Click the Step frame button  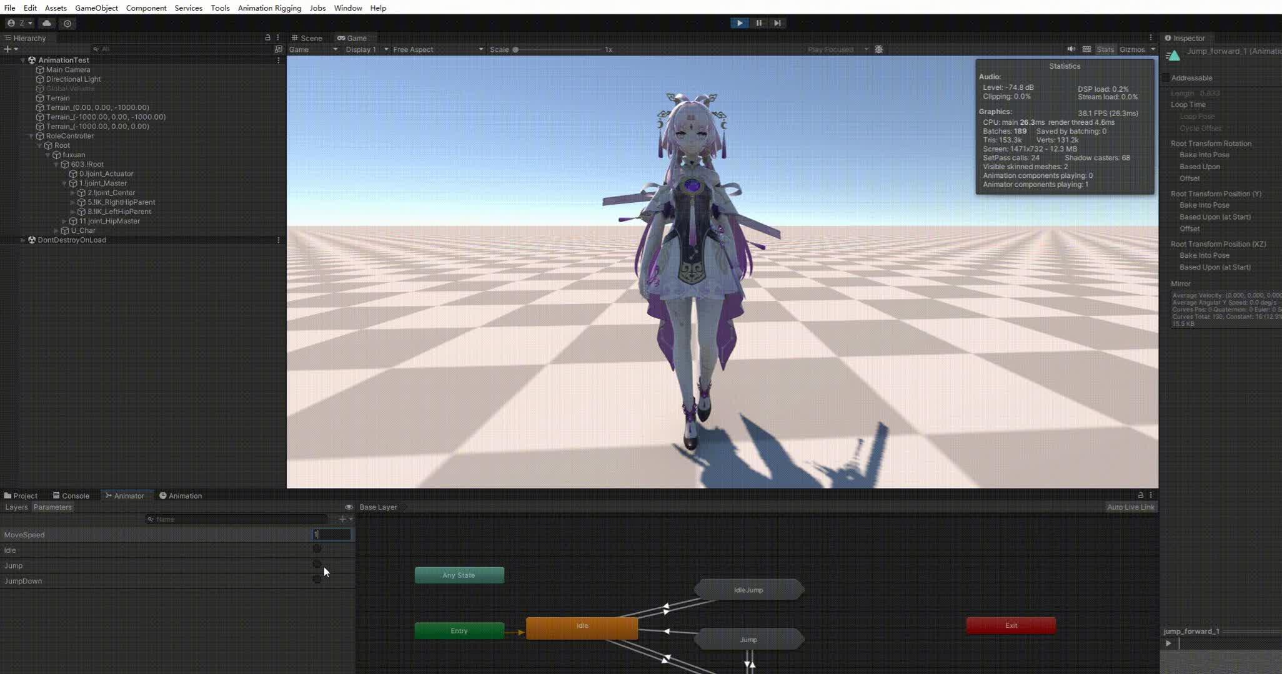tap(777, 23)
